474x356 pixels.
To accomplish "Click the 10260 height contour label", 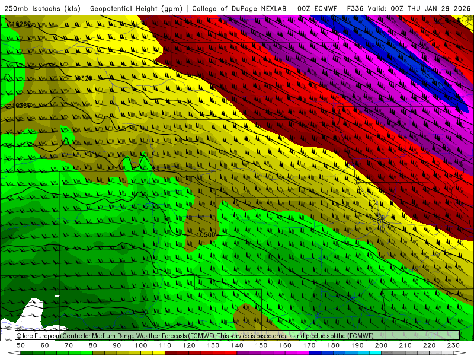I will coord(22,24).
